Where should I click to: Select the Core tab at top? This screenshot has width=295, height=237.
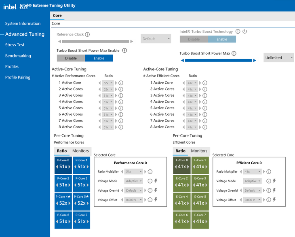(57, 15)
